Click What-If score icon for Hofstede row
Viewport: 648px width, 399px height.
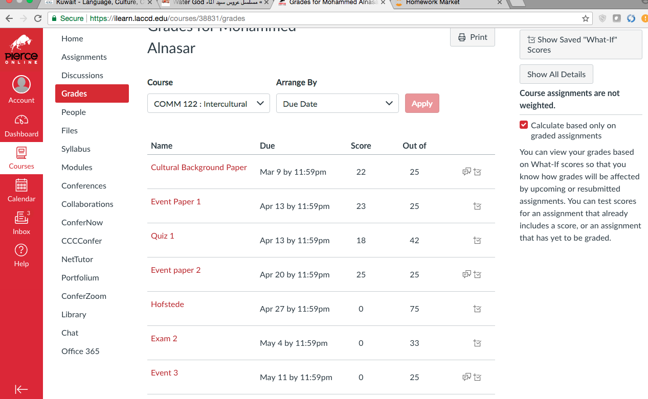coord(477,309)
